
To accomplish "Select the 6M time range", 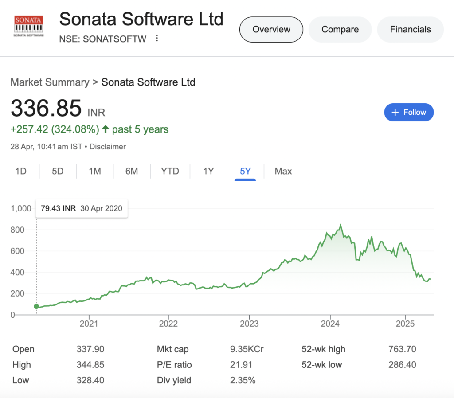I will [x=132, y=171].
